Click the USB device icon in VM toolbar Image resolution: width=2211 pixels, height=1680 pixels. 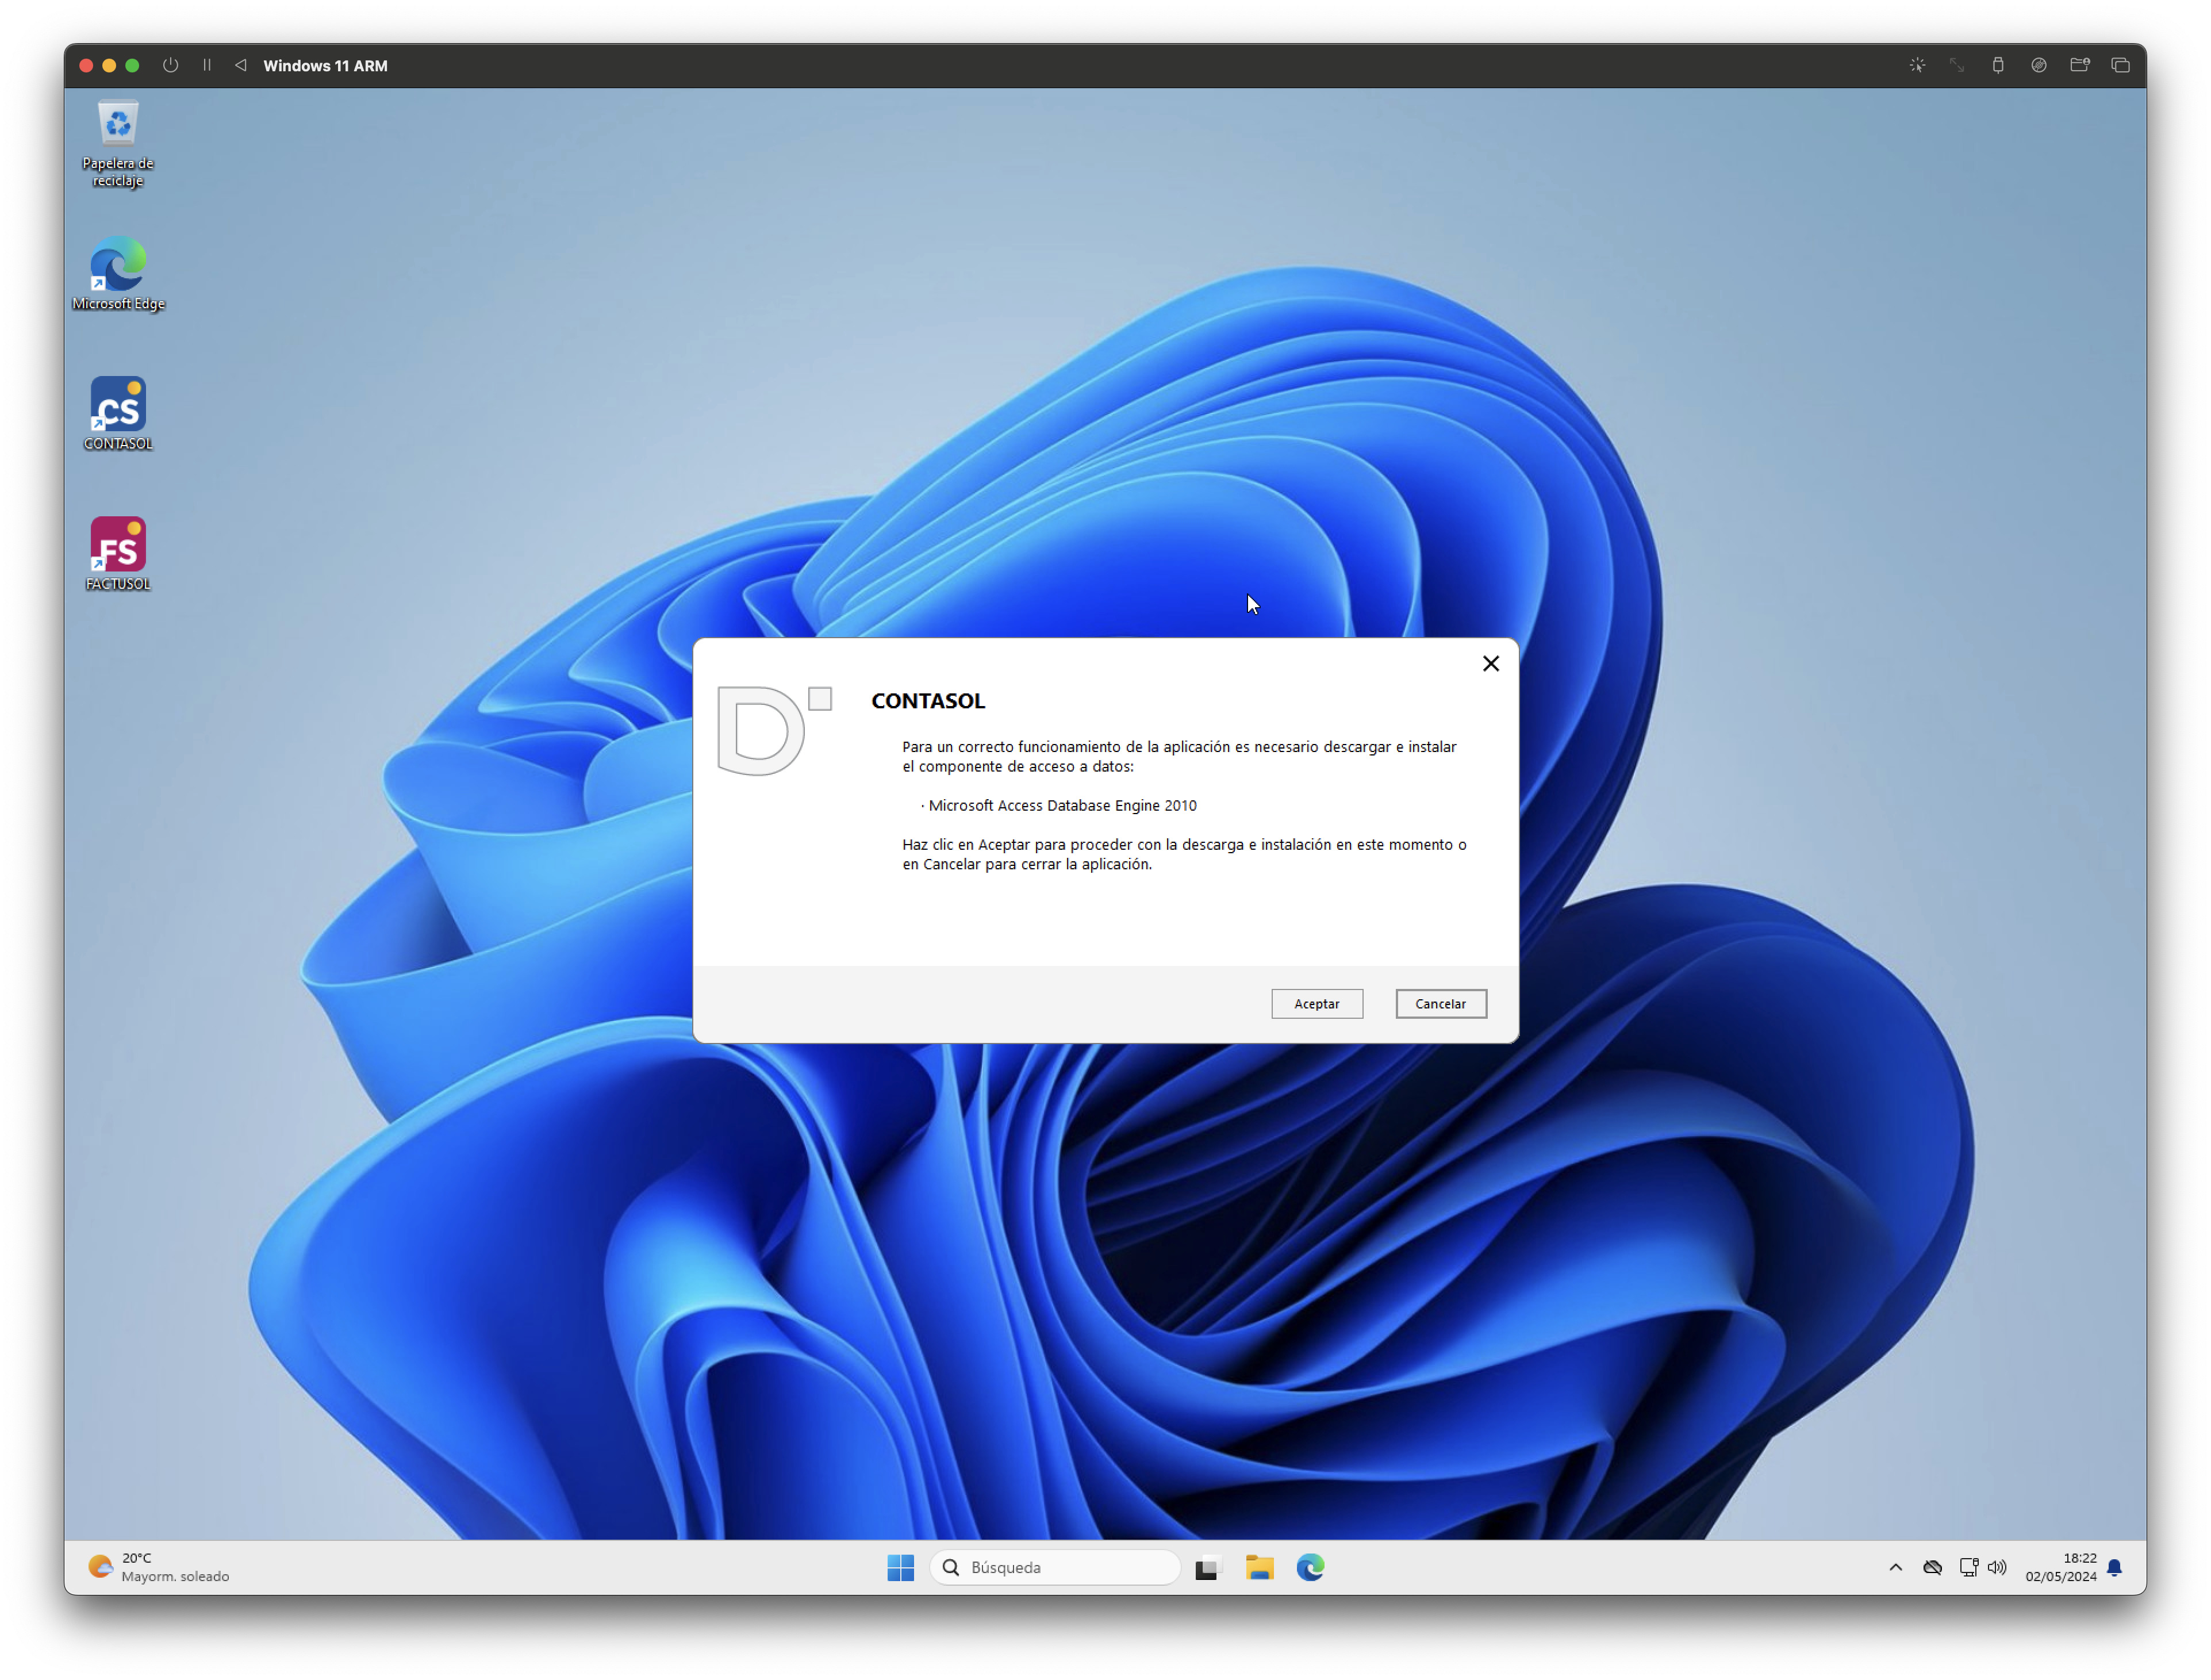tap(1998, 65)
